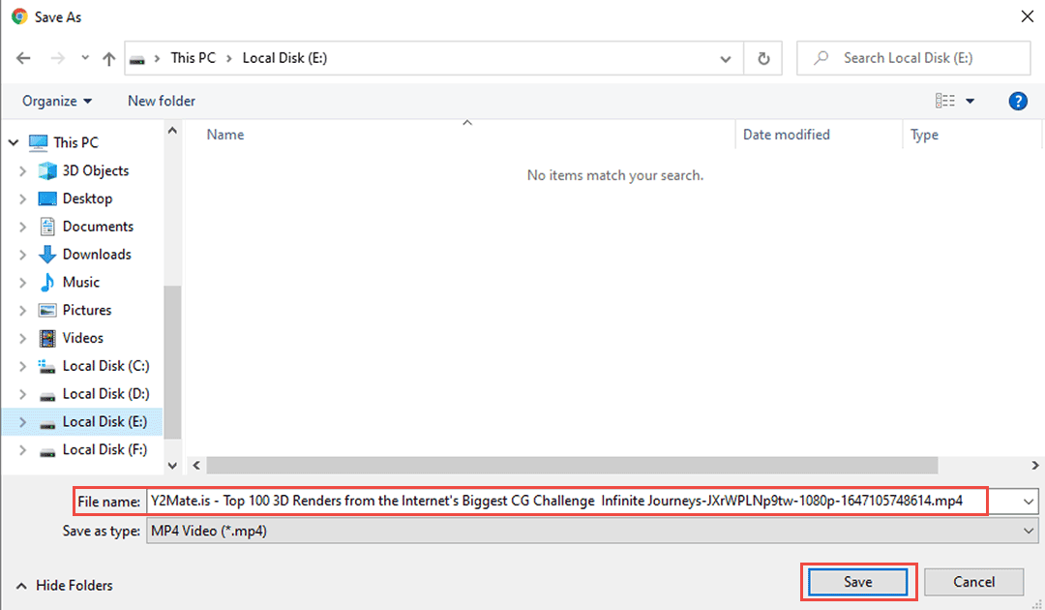Open the Organize menu

pos(57,102)
